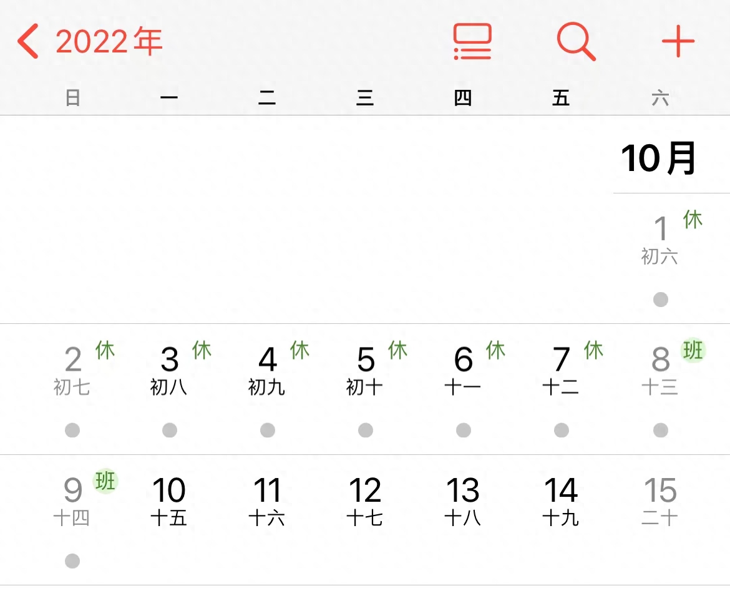730x591 pixels.
Task: Tap the event dot under October 5
Action: coord(366,430)
